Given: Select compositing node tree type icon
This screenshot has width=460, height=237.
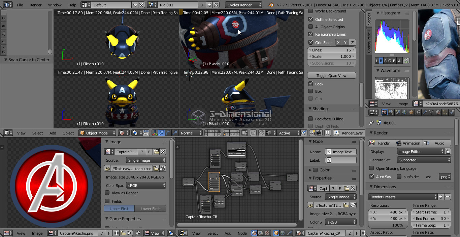Looking at the screenshot, I should pyautogui.click(x=261, y=233).
